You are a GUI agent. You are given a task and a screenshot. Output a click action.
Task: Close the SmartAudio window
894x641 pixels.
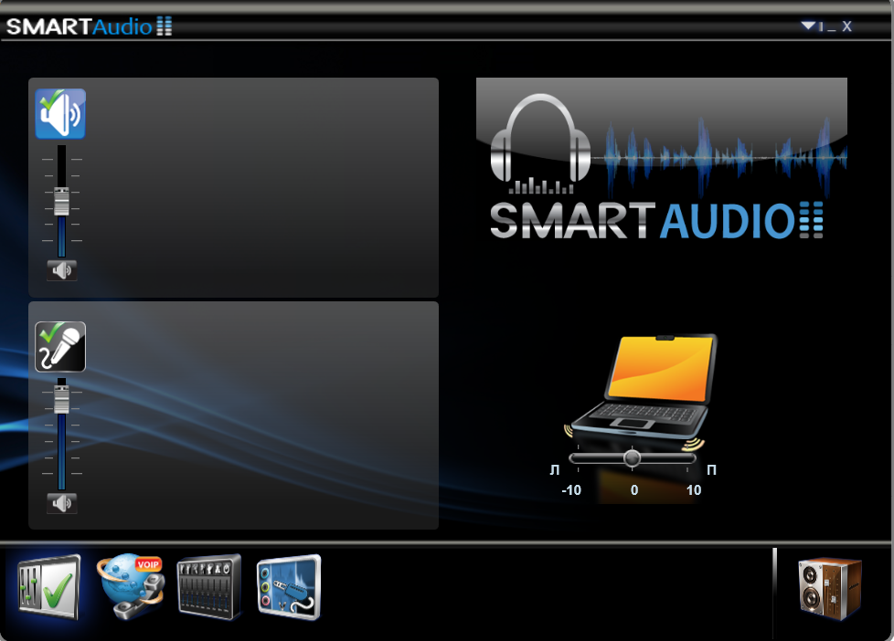(x=846, y=26)
